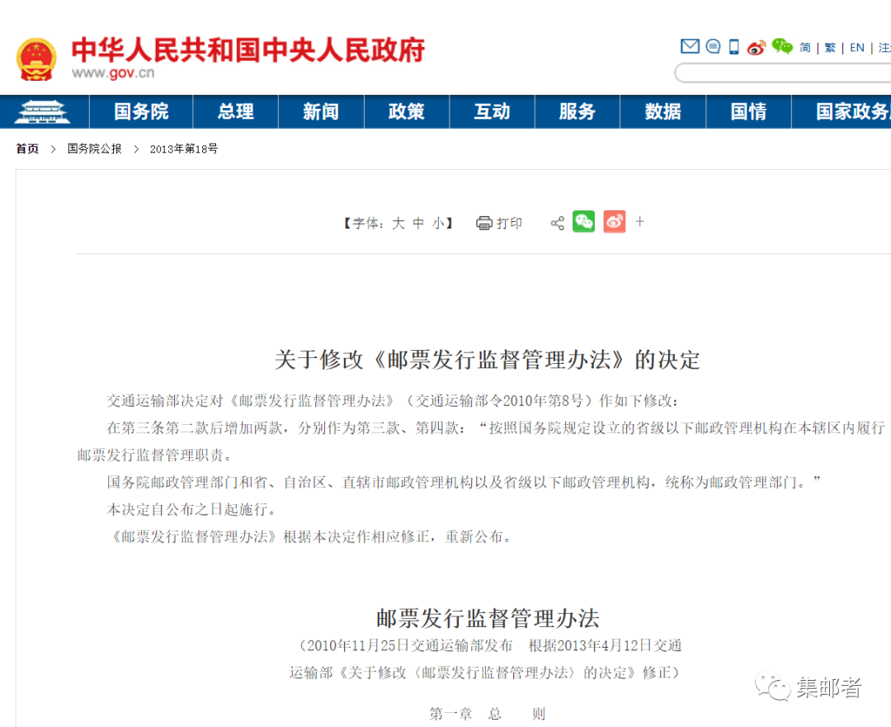Click the printer icon
Screen dimensions: 891x727
(484, 223)
